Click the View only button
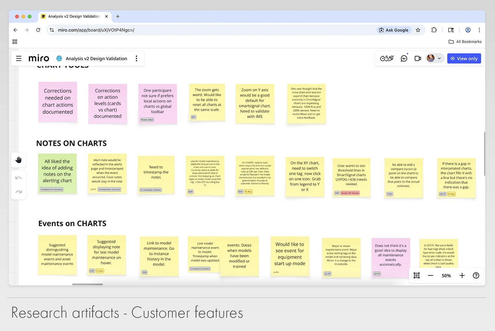The image size is (495, 331). point(464,59)
